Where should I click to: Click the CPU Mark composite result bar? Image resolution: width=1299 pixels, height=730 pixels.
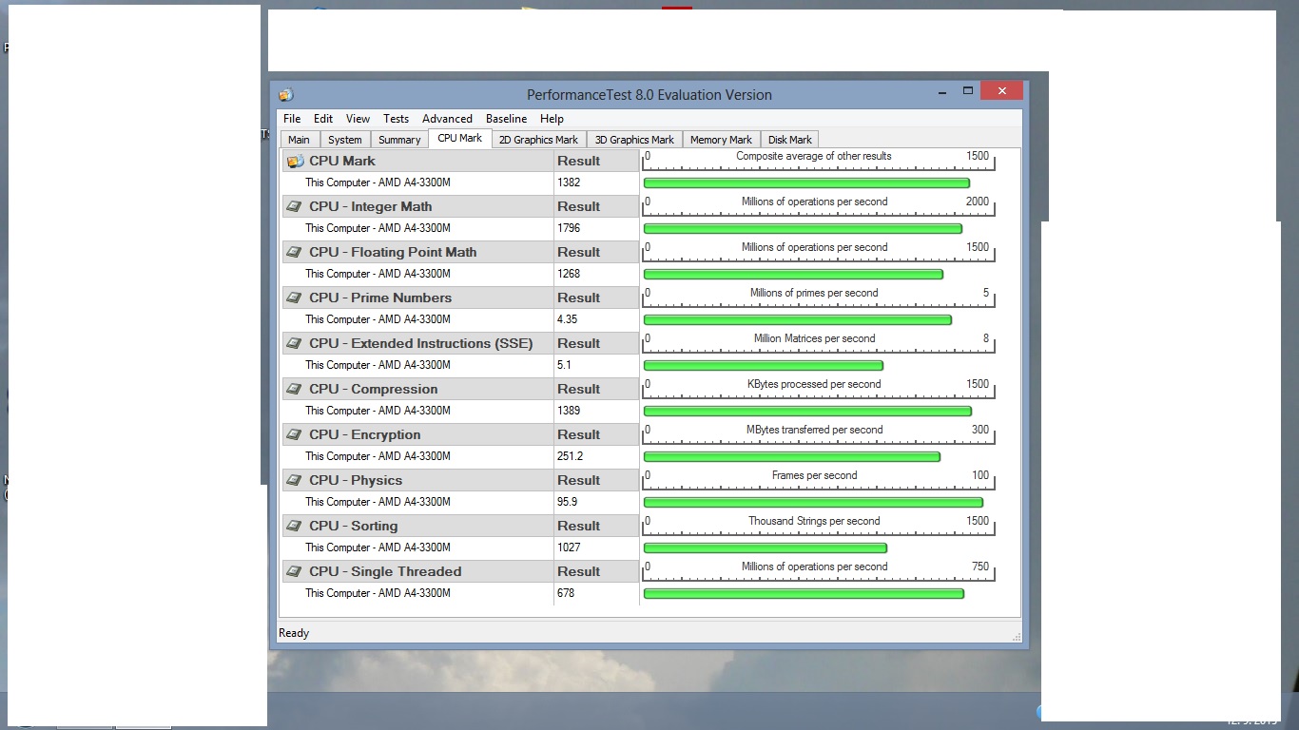click(806, 182)
